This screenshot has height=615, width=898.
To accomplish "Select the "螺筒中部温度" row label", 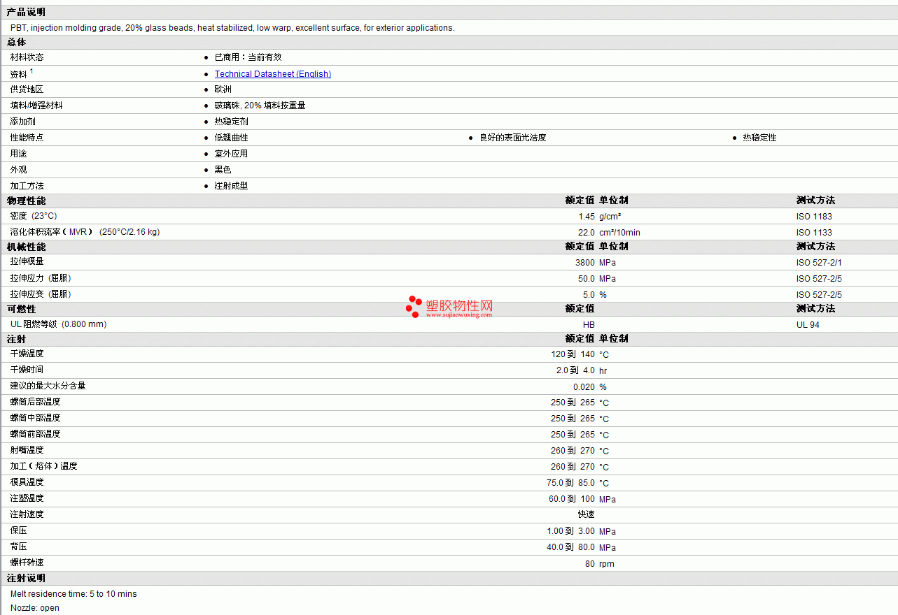I will click(x=35, y=418).
